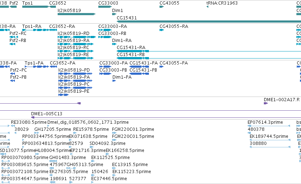Click EST EK112525.5prime label
The image size is (301, 184).
click(110, 158)
